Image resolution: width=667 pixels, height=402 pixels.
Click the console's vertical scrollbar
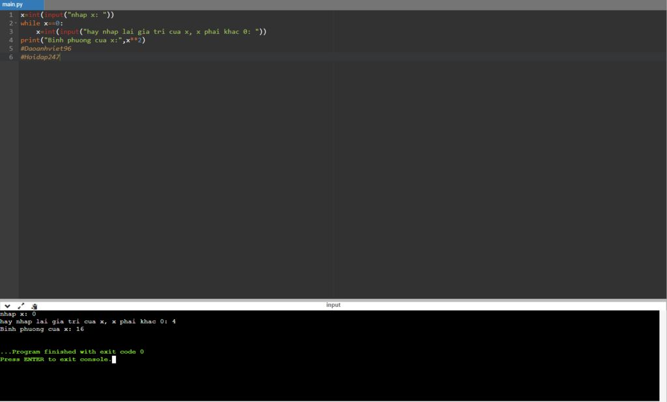pyautogui.click(x=663, y=356)
